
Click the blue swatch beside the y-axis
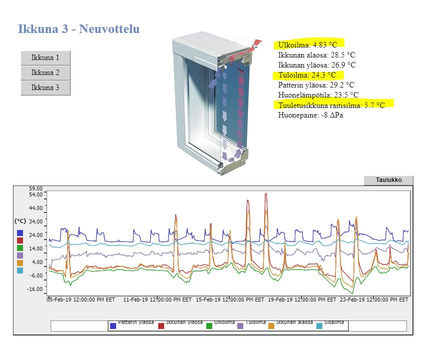(x=20, y=233)
